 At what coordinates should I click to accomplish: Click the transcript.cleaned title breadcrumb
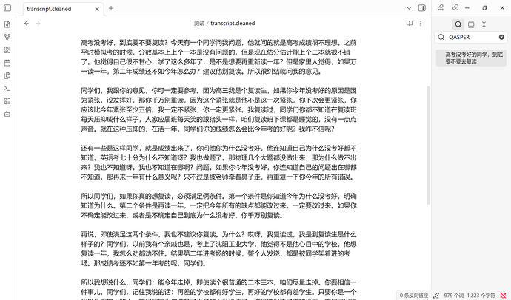click(233, 24)
